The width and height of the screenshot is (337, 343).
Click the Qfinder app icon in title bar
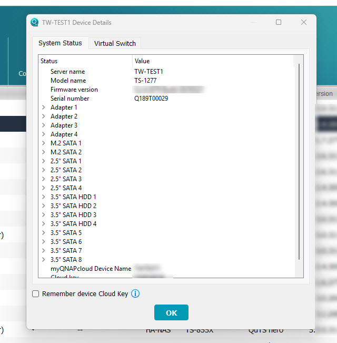pyautogui.click(x=35, y=23)
